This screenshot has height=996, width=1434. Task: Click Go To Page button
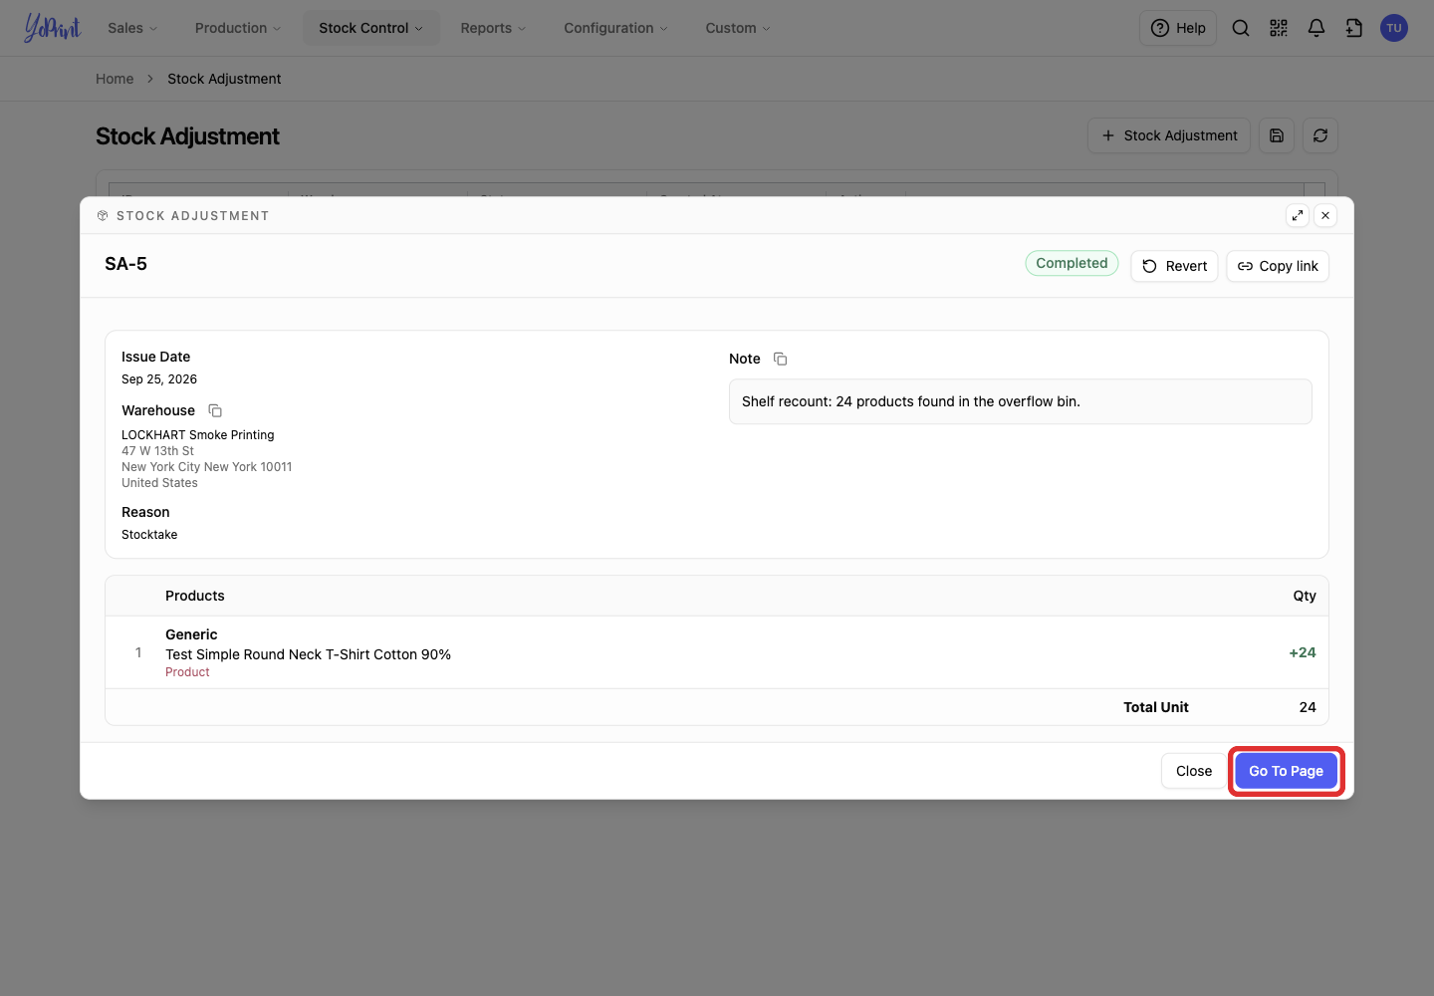[1287, 771]
